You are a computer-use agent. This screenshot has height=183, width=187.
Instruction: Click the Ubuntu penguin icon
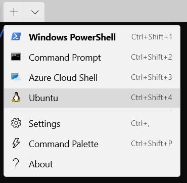16,97
